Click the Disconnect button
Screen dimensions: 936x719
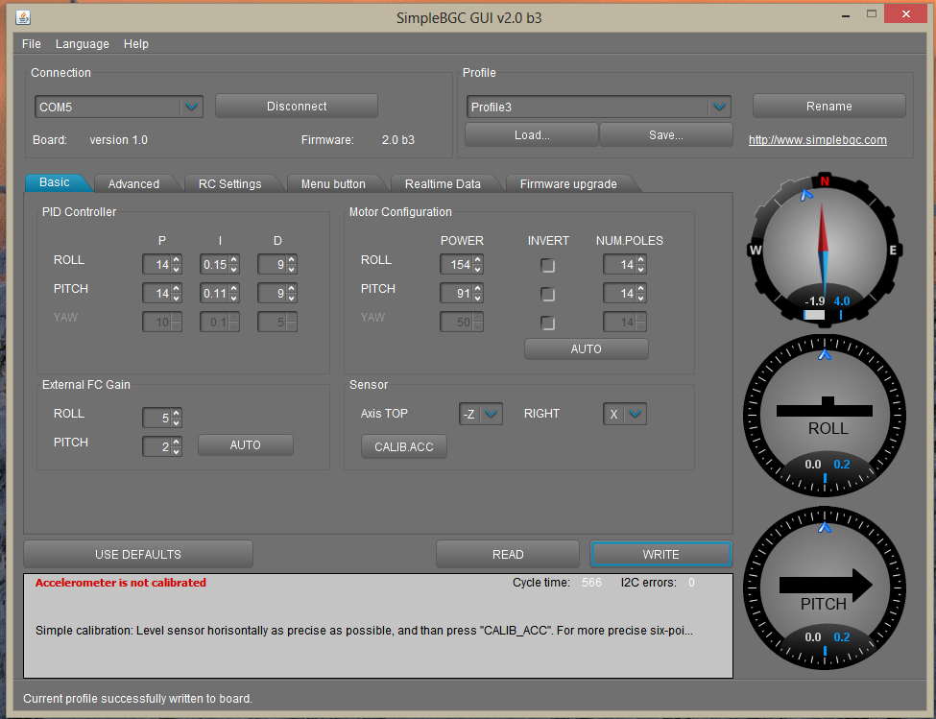pyautogui.click(x=297, y=107)
